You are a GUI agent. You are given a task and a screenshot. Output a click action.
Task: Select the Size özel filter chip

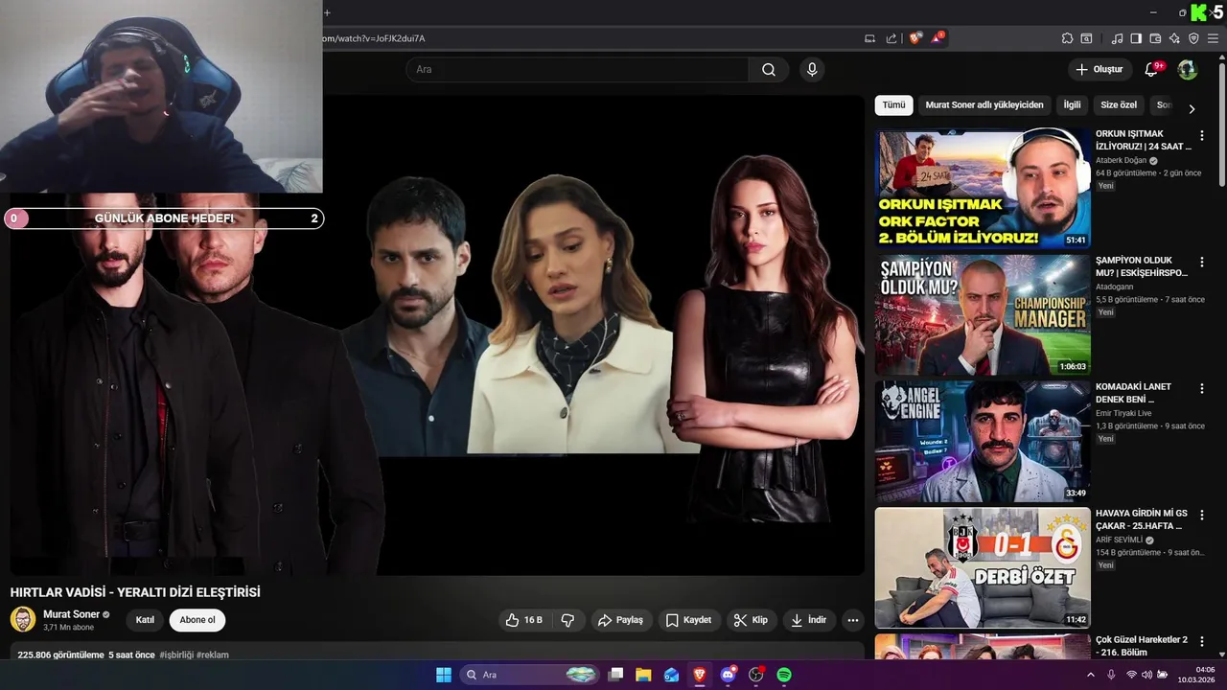[x=1119, y=105]
